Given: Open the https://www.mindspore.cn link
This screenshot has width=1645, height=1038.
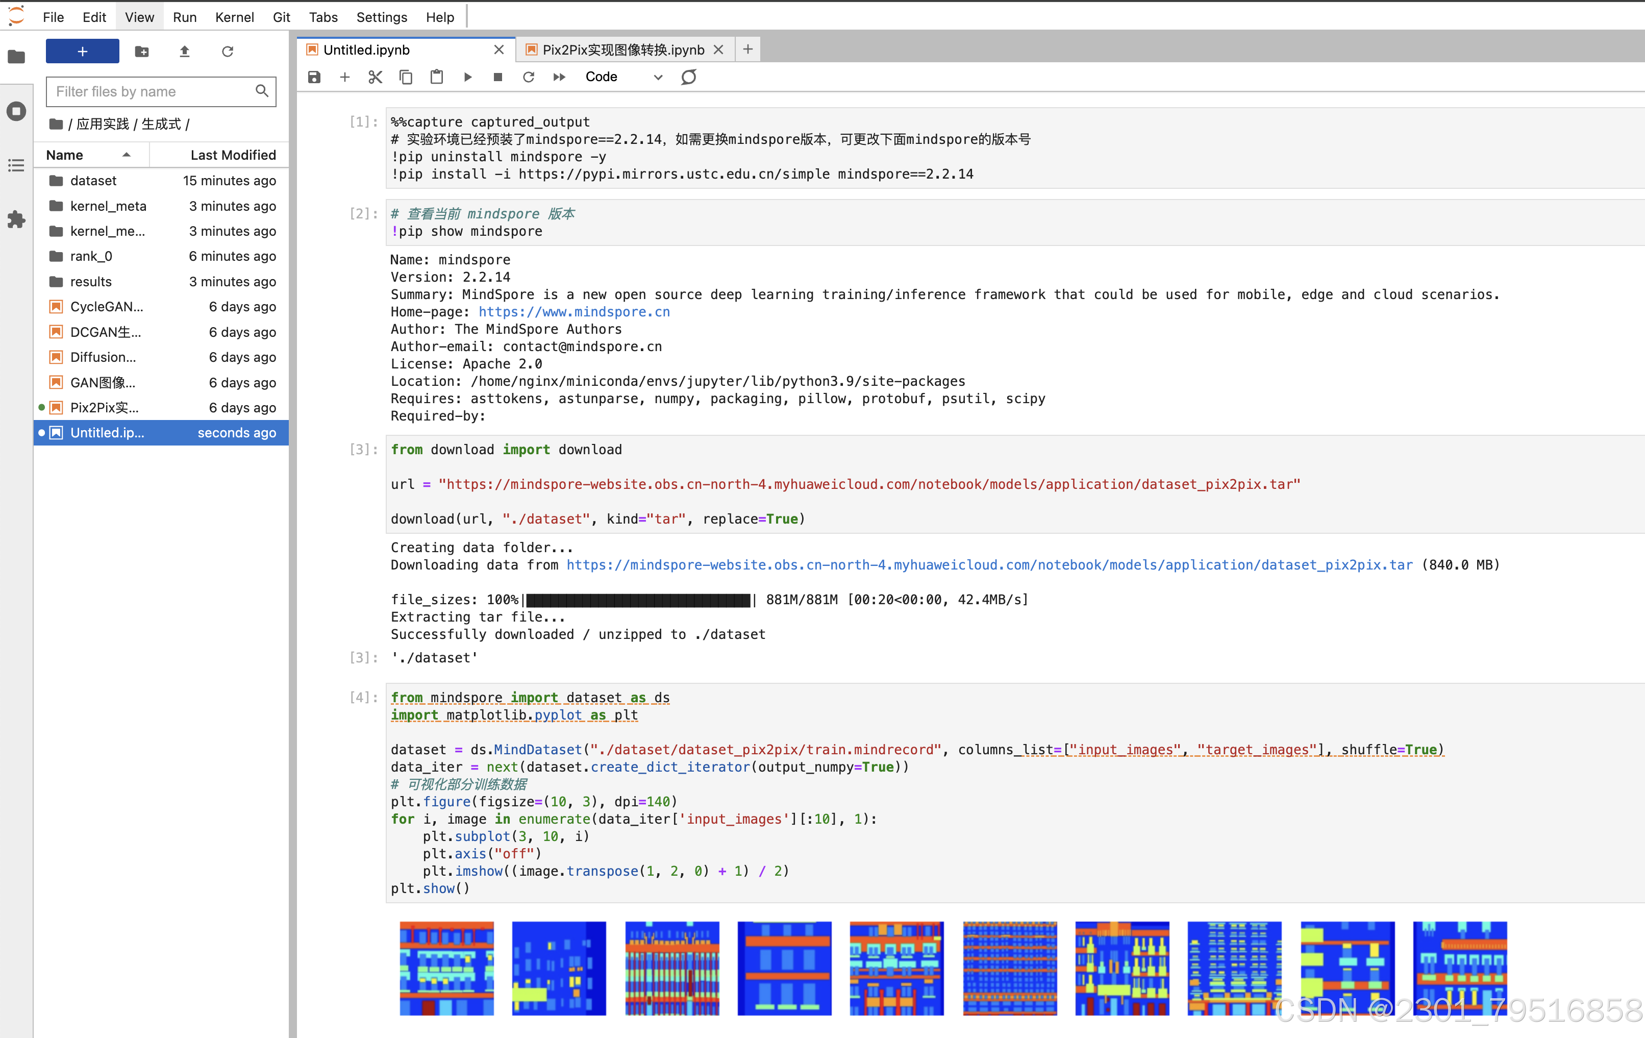Looking at the screenshot, I should click(x=574, y=312).
